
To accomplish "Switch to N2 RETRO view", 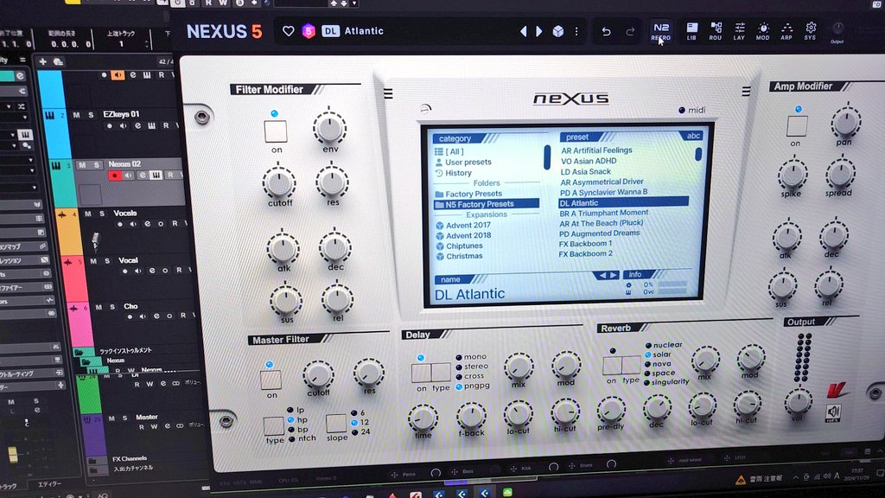I will point(661,32).
